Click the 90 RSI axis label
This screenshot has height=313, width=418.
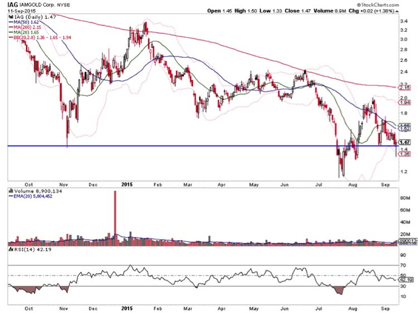[x=403, y=256]
